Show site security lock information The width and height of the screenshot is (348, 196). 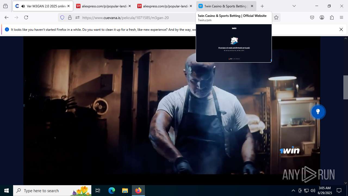pos(70,17)
